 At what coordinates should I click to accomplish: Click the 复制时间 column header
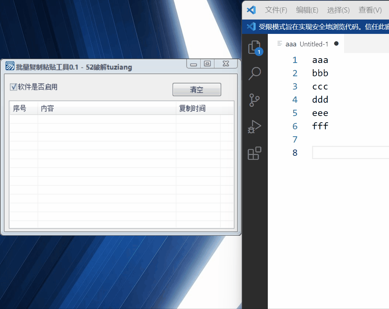click(x=192, y=109)
